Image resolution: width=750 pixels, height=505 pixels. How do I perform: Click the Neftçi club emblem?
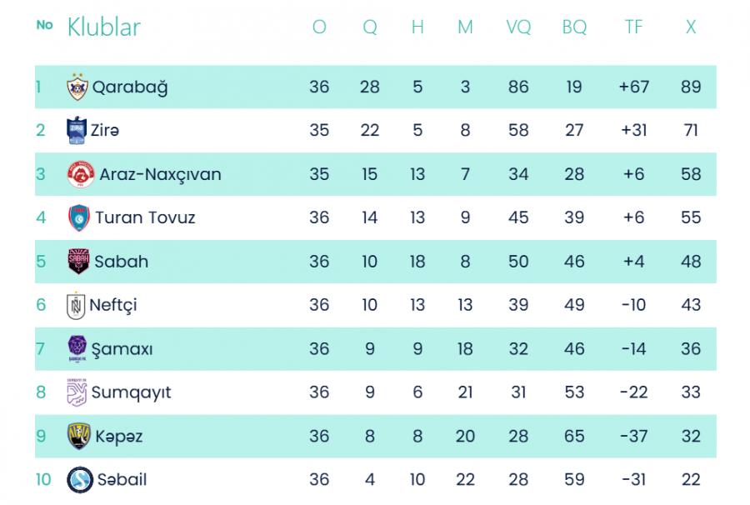pyautogui.click(x=76, y=305)
